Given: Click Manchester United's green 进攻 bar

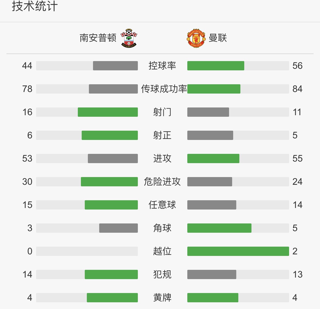Looking at the screenshot, I should (213, 158).
